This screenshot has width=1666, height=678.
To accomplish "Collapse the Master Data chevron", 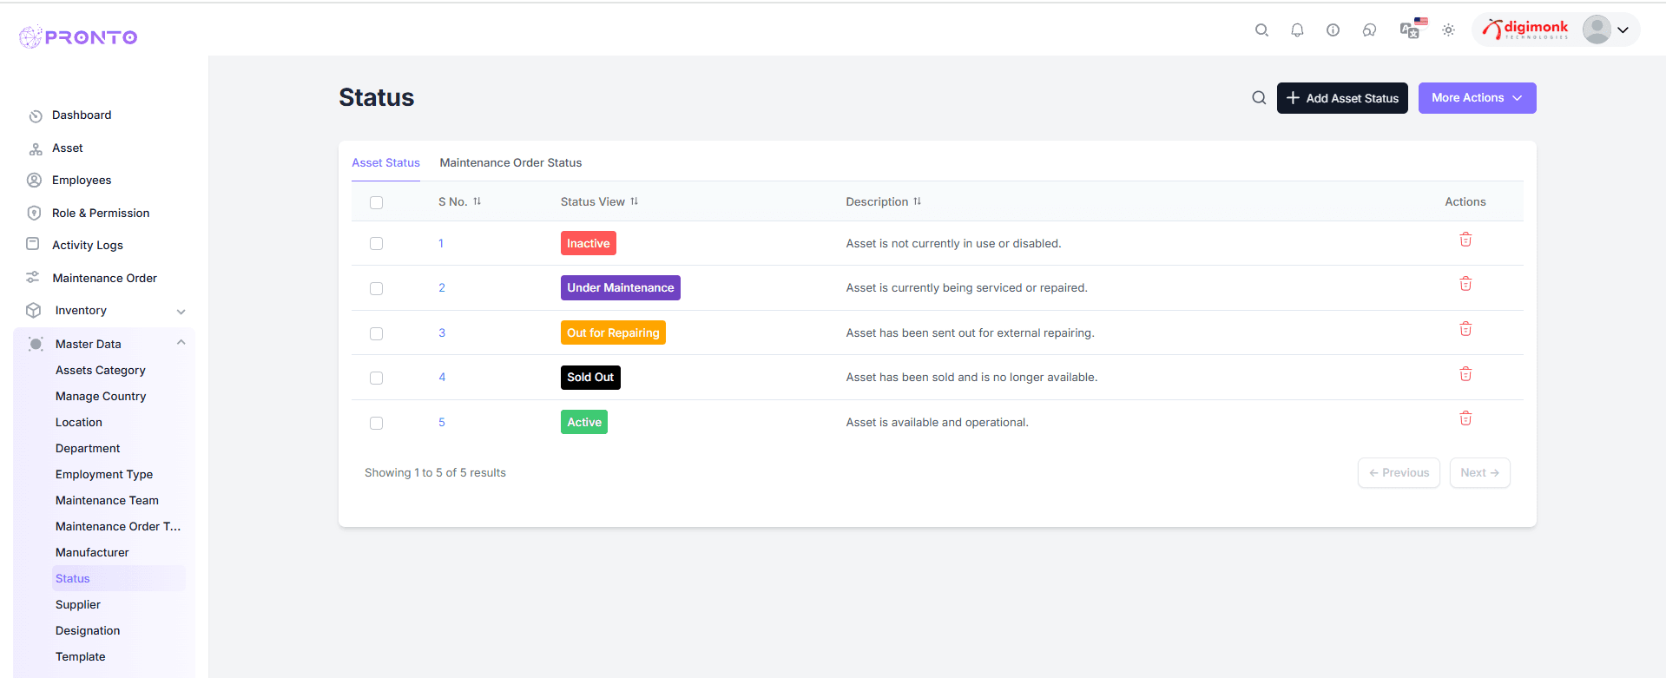I will coord(181,343).
